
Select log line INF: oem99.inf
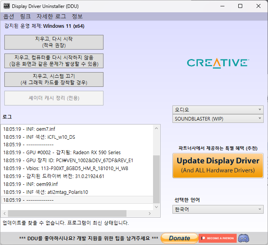77,184
